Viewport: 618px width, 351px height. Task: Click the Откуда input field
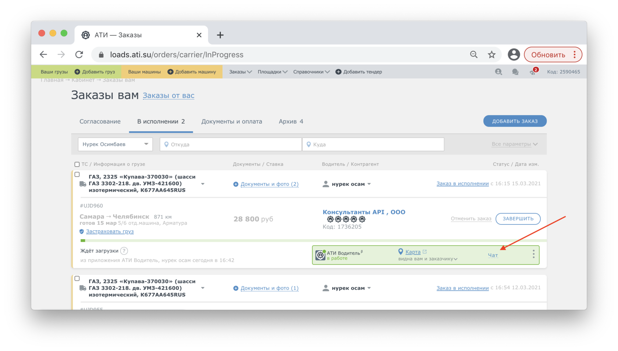[231, 144]
